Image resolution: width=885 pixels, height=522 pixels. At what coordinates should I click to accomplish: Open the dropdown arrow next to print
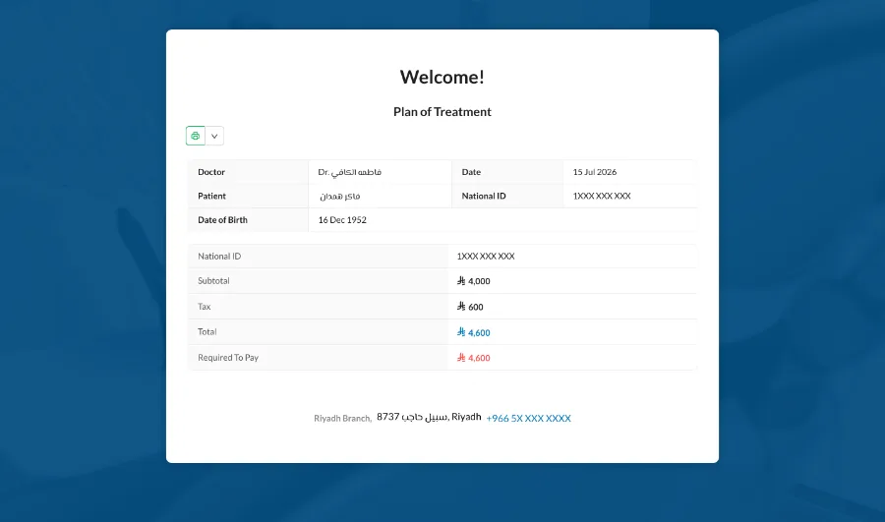point(214,136)
